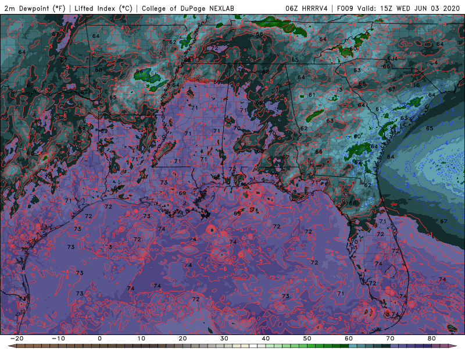Screen dimensions: 465x349
Task: Click the "2m Dewpoint (°F)" title text
Action: (x=35, y=9)
